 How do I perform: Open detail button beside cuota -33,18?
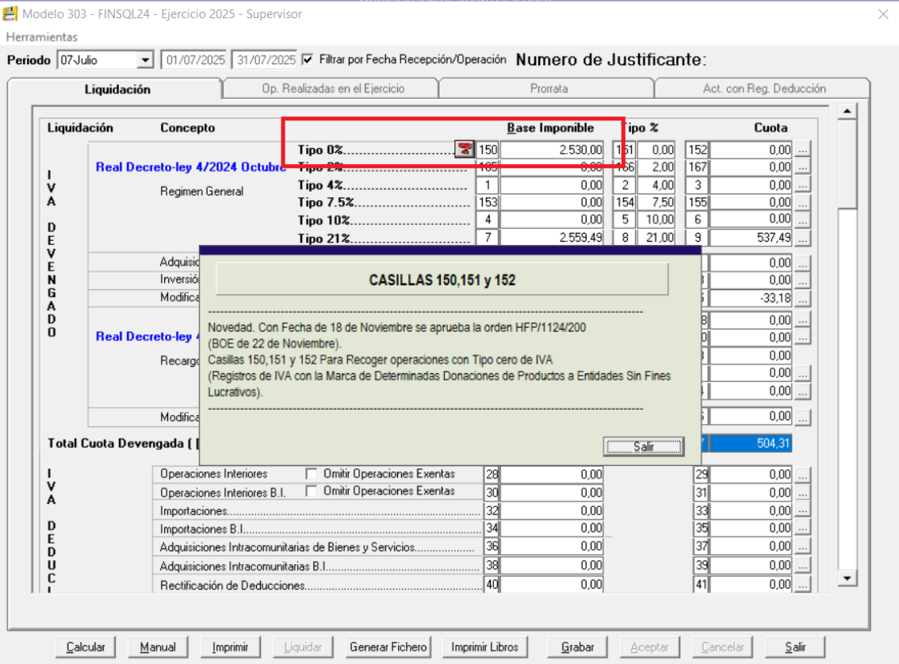tap(803, 299)
